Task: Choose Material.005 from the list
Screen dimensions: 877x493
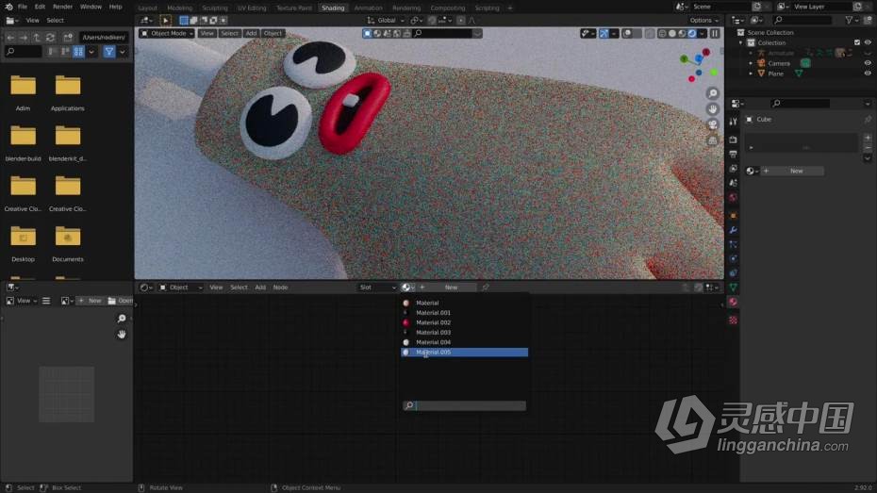Action: click(464, 353)
